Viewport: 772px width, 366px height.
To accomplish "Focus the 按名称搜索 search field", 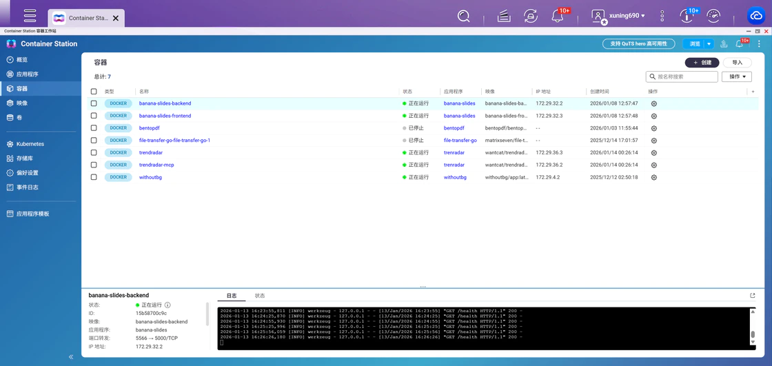I will coord(682,77).
